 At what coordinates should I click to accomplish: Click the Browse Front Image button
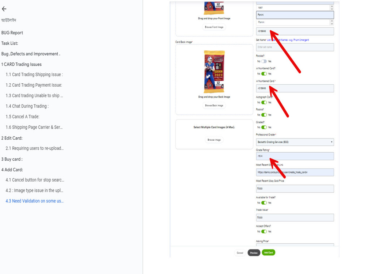(x=214, y=27)
